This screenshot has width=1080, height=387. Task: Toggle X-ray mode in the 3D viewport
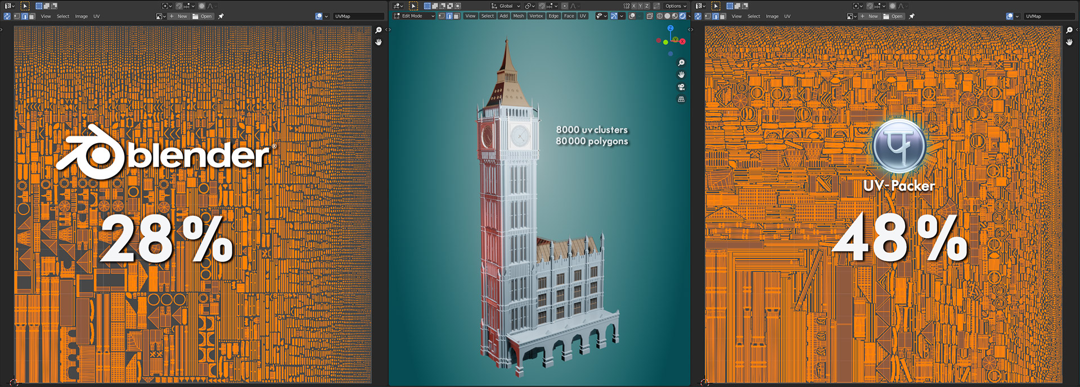650,16
